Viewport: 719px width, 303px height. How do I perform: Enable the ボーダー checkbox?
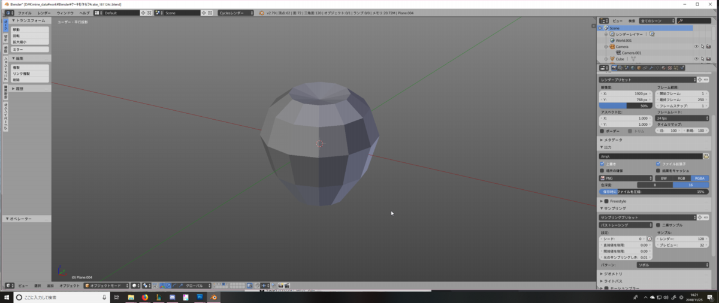coord(602,131)
